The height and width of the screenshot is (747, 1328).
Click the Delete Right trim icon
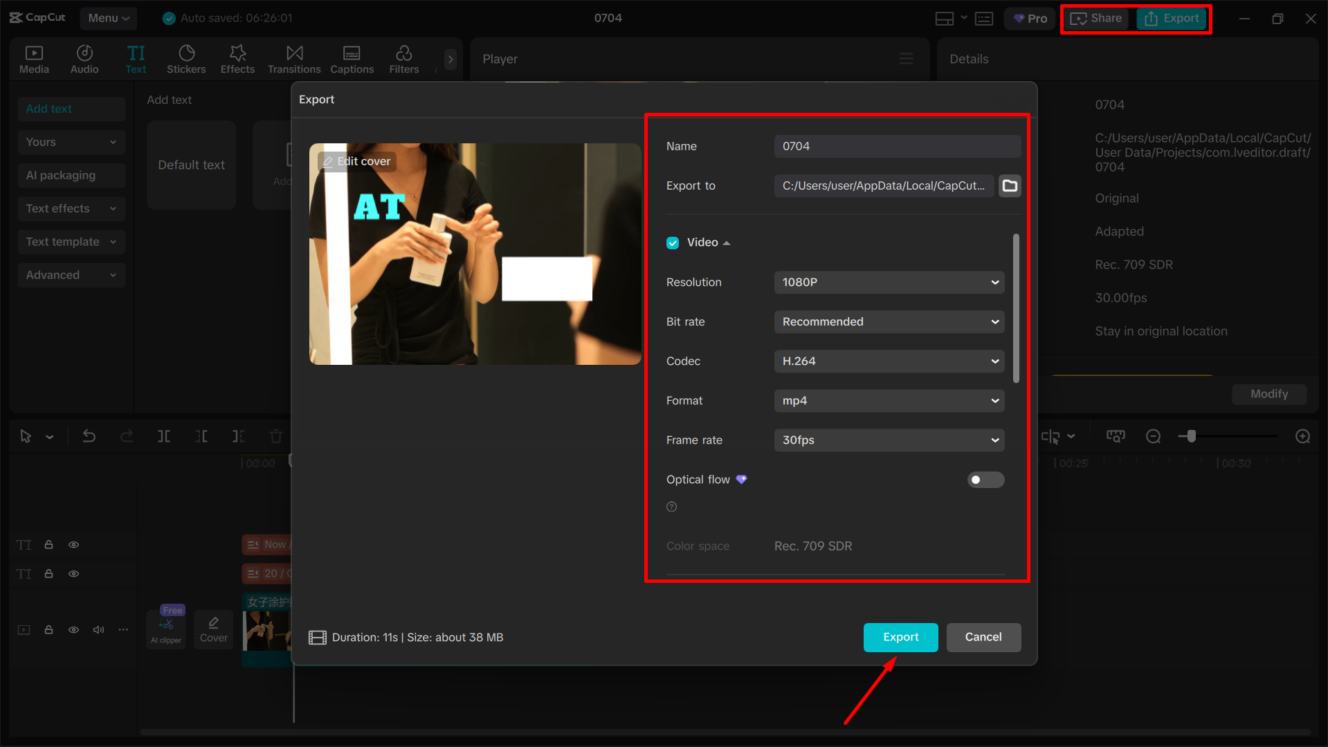click(239, 436)
